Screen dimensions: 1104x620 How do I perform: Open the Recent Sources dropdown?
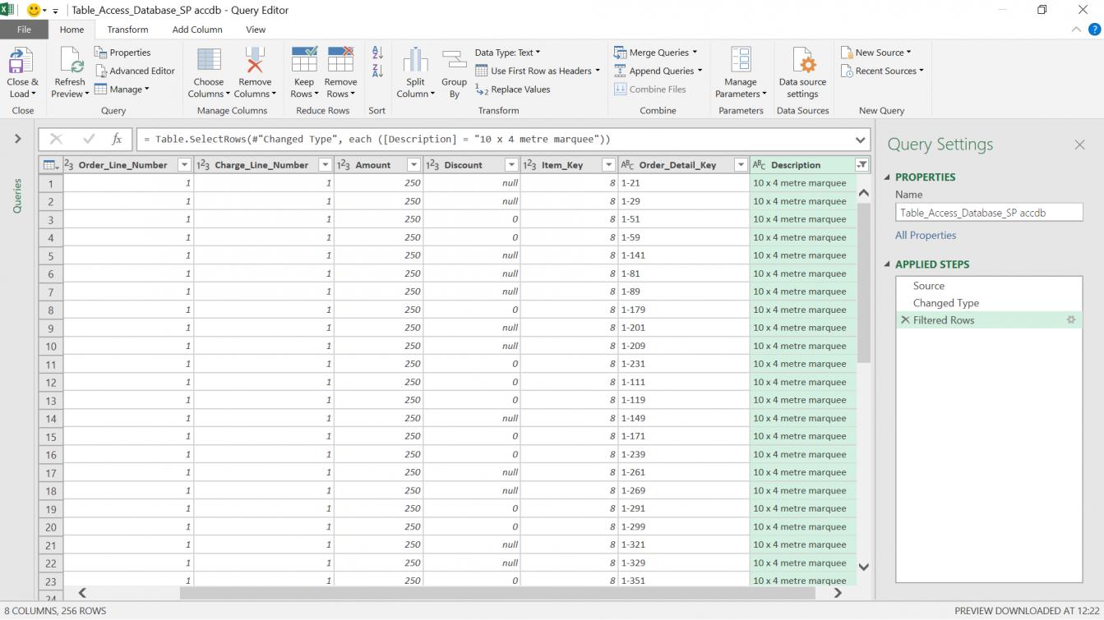(x=882, y=71)
